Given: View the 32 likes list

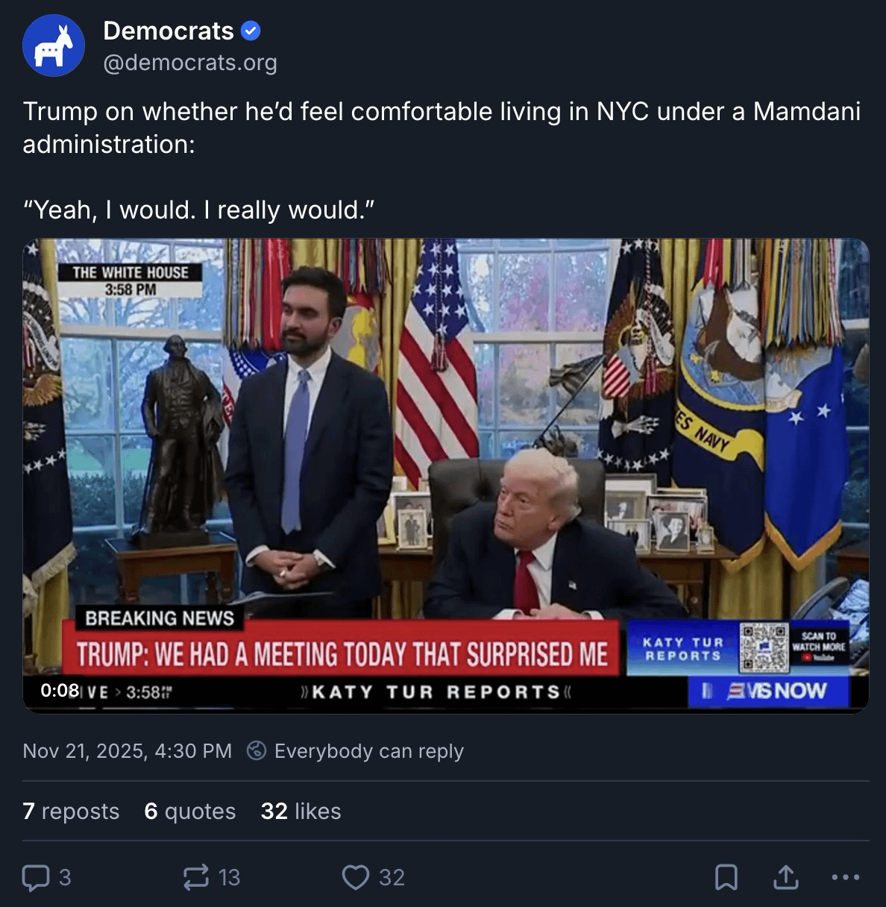Looking at the screenshot, I should (301, 811).
